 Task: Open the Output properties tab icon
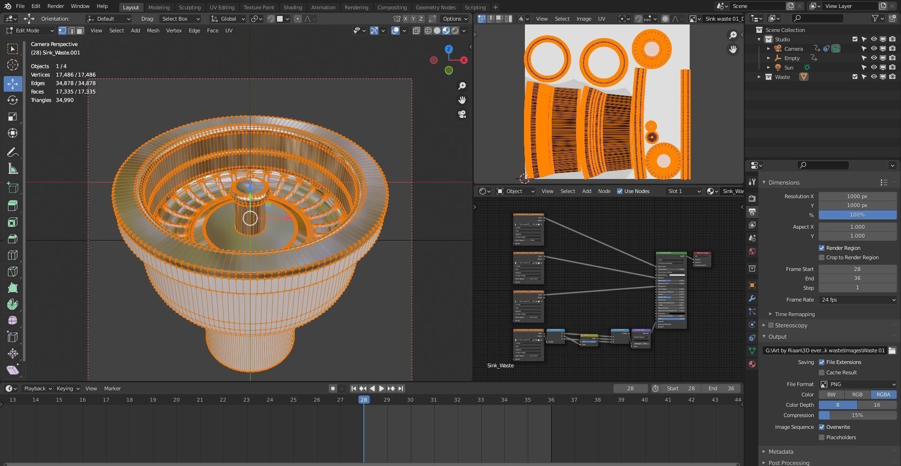[752, 212]
